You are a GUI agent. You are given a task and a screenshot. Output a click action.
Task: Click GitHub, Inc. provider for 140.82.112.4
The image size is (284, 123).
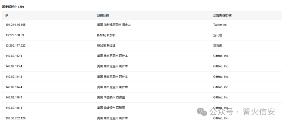pyautogui.click(x=221, y=56)
